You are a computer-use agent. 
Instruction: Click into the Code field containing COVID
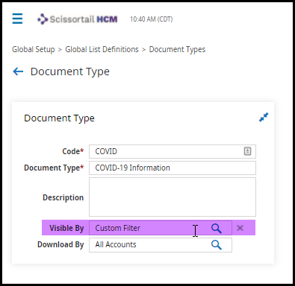click(173, 151)
